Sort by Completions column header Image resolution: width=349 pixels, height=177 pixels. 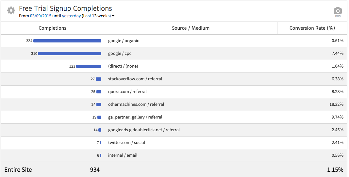point(52,28)
